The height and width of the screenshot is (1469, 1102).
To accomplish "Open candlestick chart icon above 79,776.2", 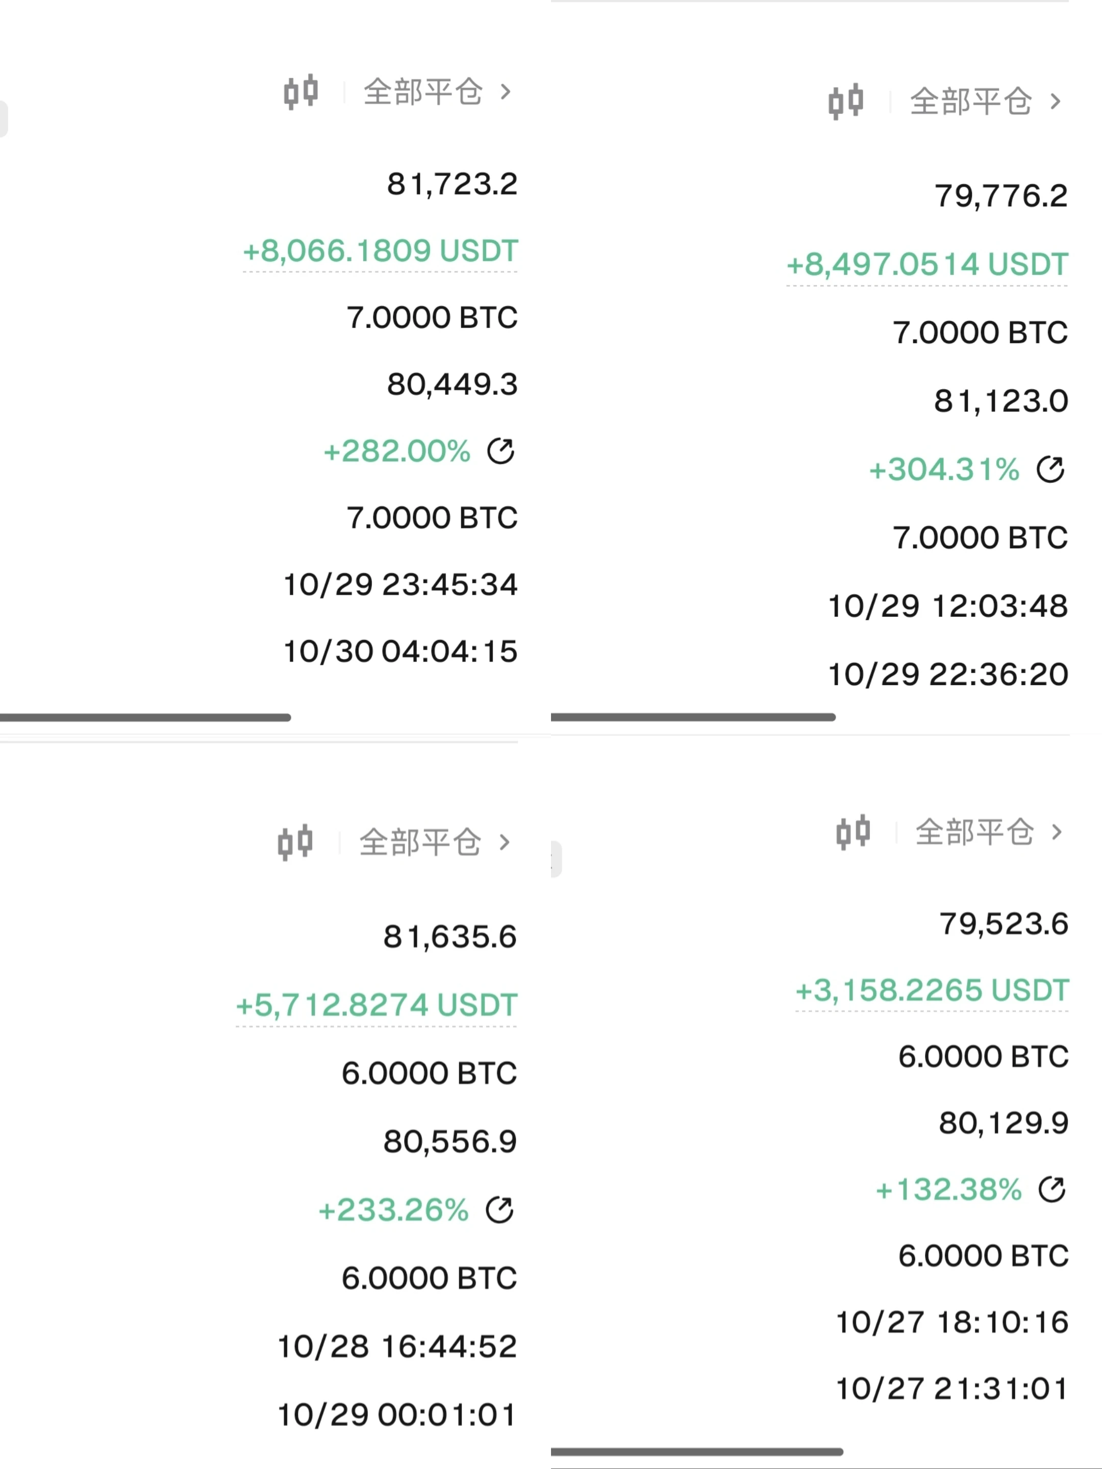I will pos(845,102).
